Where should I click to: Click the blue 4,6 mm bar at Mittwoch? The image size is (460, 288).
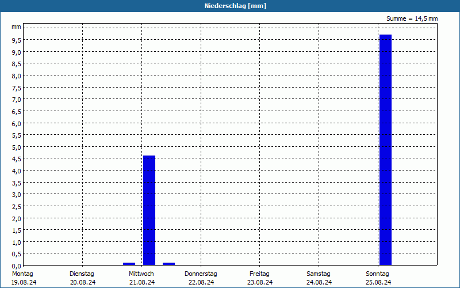click(x=149, y=210)
